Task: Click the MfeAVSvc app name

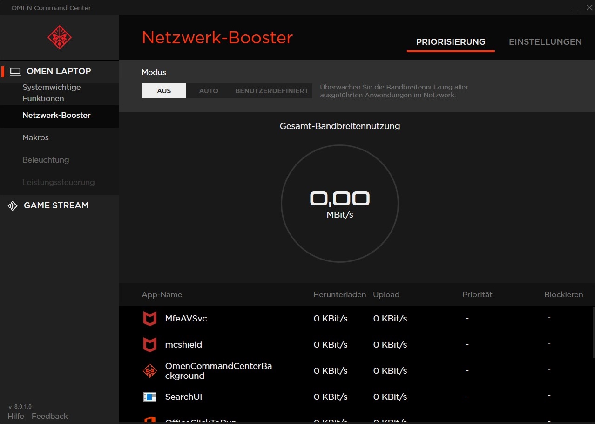Action: point(186,319)
